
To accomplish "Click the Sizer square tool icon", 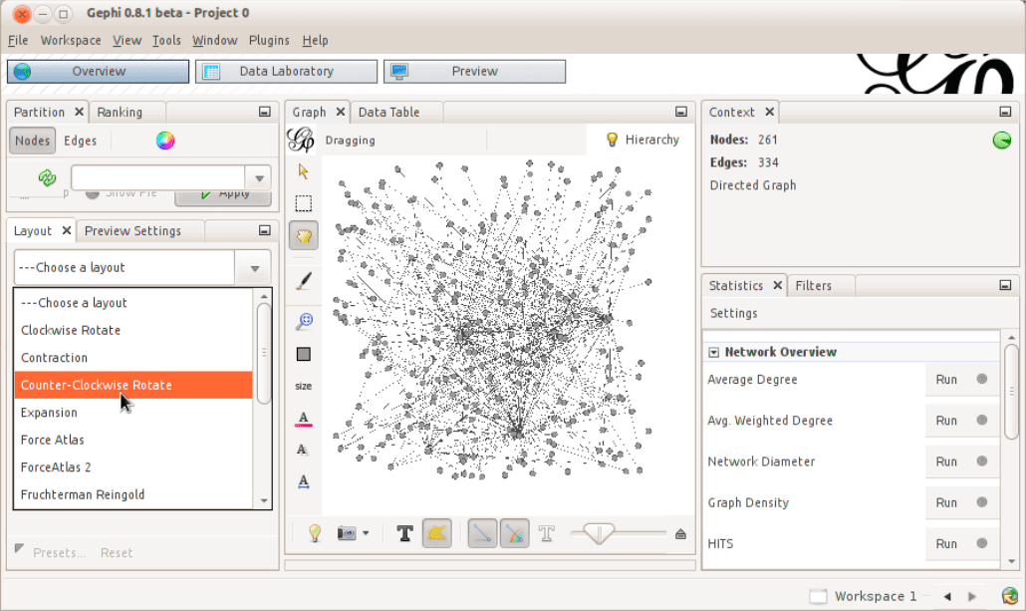I will click(x=303, y=353).
